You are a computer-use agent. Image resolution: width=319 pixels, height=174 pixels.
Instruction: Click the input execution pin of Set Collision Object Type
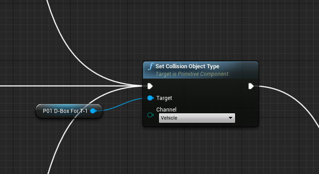coord(150,86)
